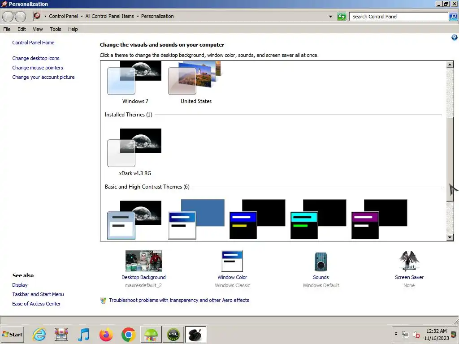The image size is (459, 344).
Task: Open Change your account picture link
Action: click(43, 77)
